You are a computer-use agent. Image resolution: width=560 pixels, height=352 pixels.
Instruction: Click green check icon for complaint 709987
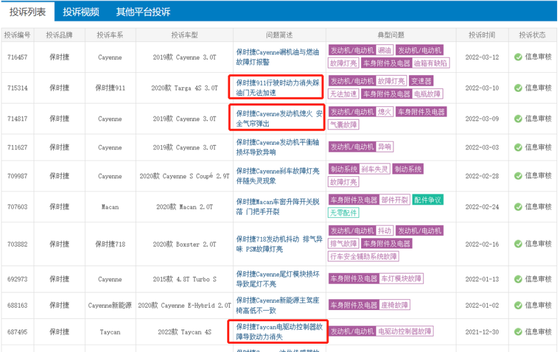(518, 176)
